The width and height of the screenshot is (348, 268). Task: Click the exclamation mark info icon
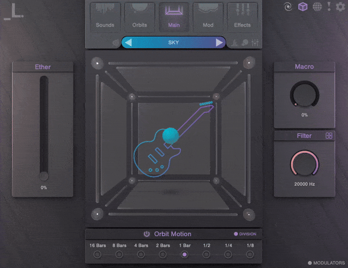click(x=329, y=6)
